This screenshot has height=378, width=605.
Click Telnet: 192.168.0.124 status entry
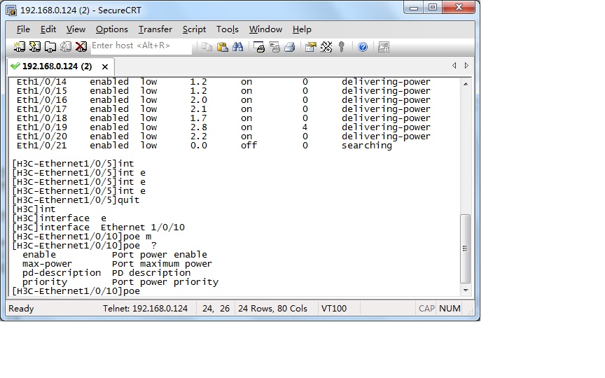click(145, 309)
